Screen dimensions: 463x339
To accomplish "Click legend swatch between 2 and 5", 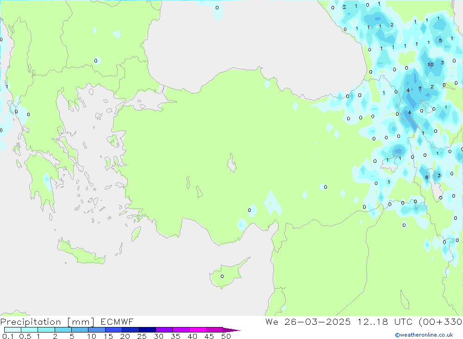I will pos(63,330).
